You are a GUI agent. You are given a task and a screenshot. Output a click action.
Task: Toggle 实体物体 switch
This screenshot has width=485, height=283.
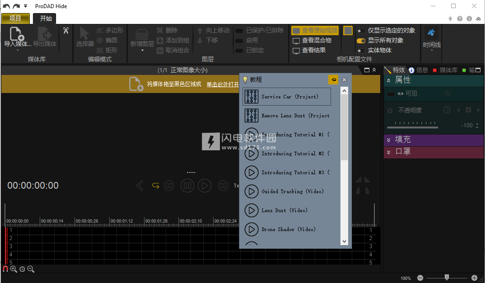point(361,51)
